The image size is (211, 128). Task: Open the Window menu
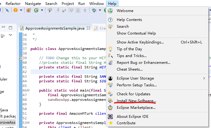[x=96, y=4]
